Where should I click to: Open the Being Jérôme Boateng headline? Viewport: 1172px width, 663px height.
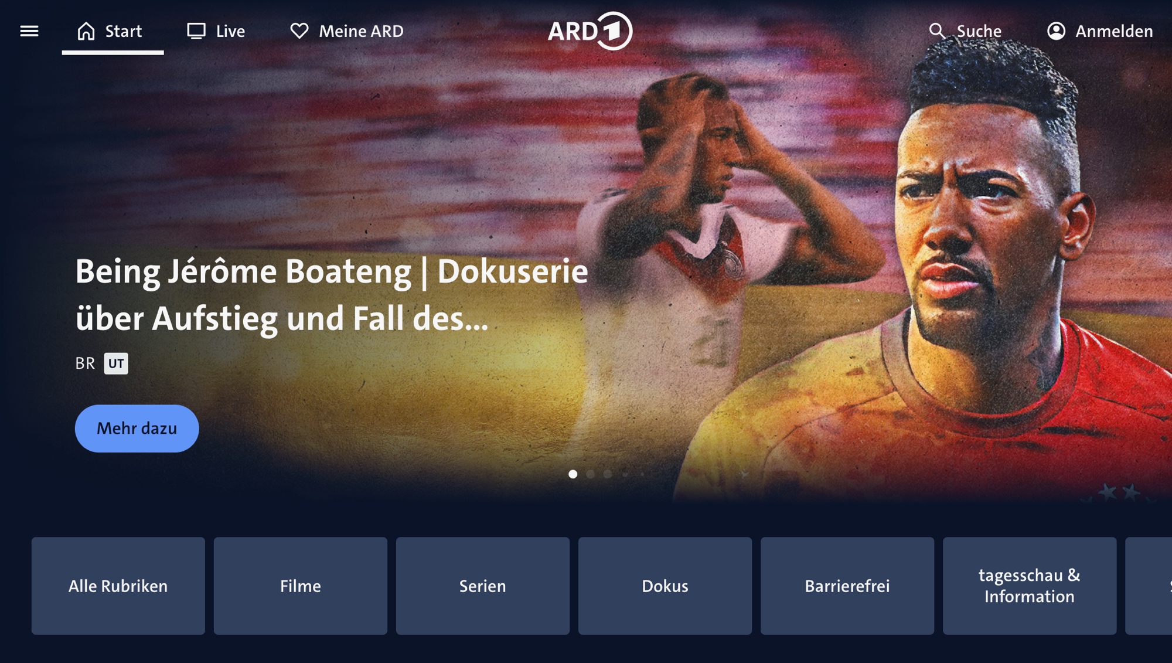[332, 295]
